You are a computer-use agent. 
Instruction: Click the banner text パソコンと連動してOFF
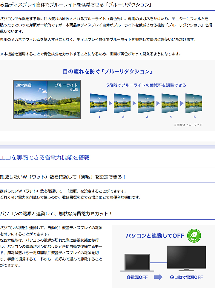click(x=155, y=236)
